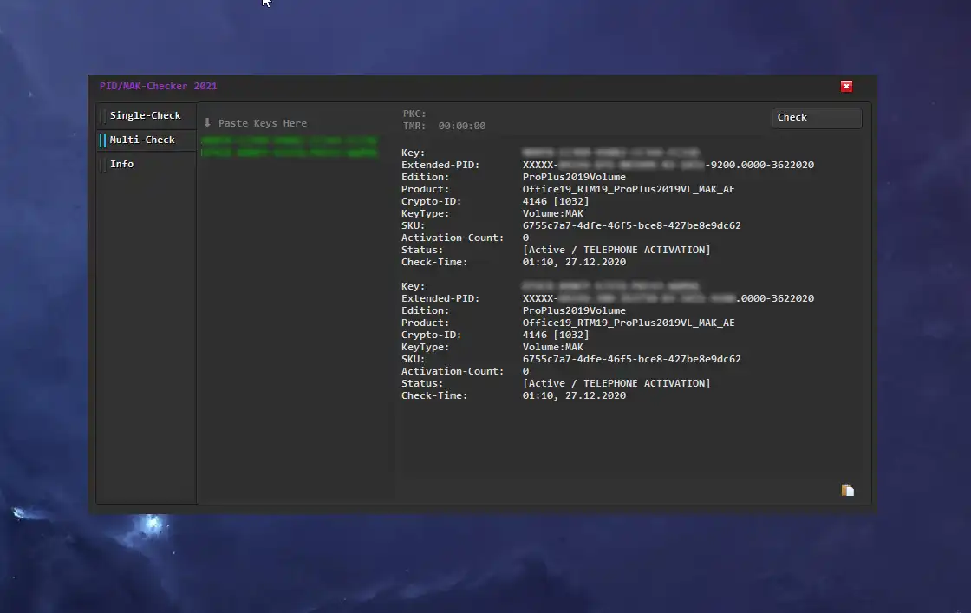Screen dimensions: 971x613
Task: Click first Extended-PID value ending 9200.0000-3622020
Action: (x=668, y=165)
